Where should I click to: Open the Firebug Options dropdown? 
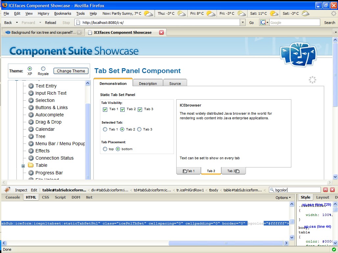[x=283, y=198]
